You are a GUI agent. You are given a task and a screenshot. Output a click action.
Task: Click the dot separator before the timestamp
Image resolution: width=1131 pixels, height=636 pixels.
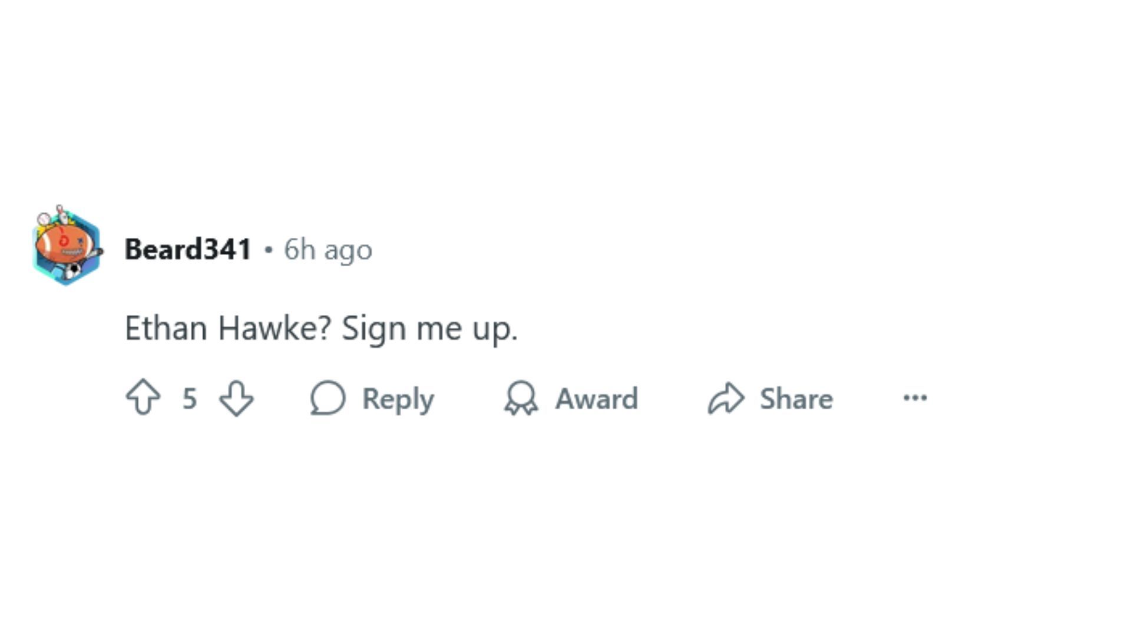coord(269,250)
